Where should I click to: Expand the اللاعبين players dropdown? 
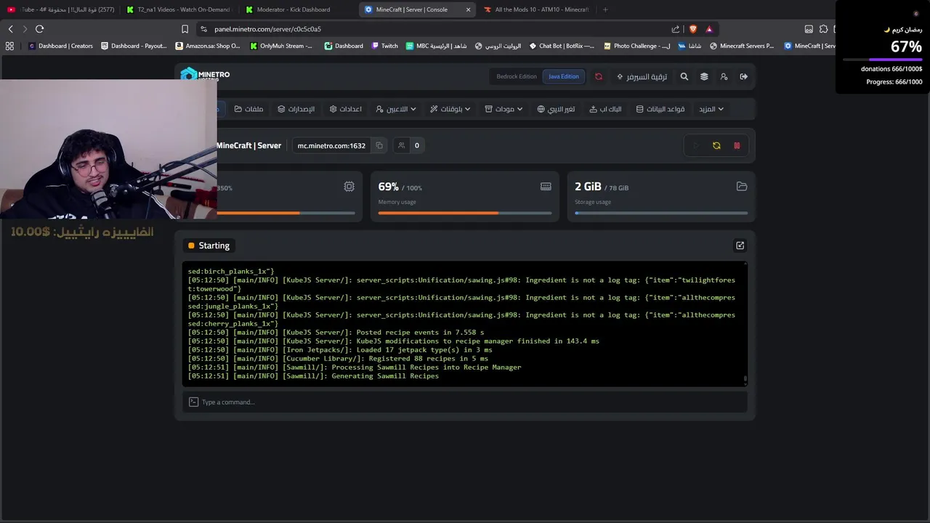point(396,109)
